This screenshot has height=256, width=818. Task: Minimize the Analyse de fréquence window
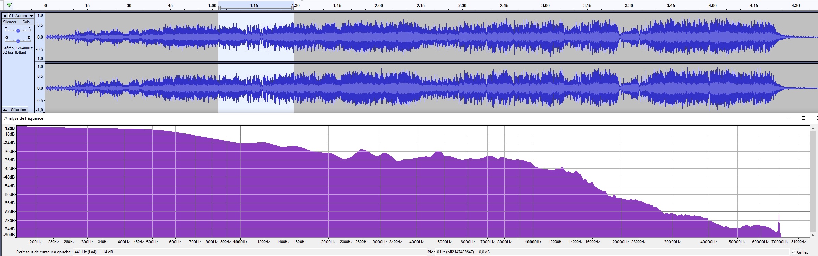click(x=788, y=118)
